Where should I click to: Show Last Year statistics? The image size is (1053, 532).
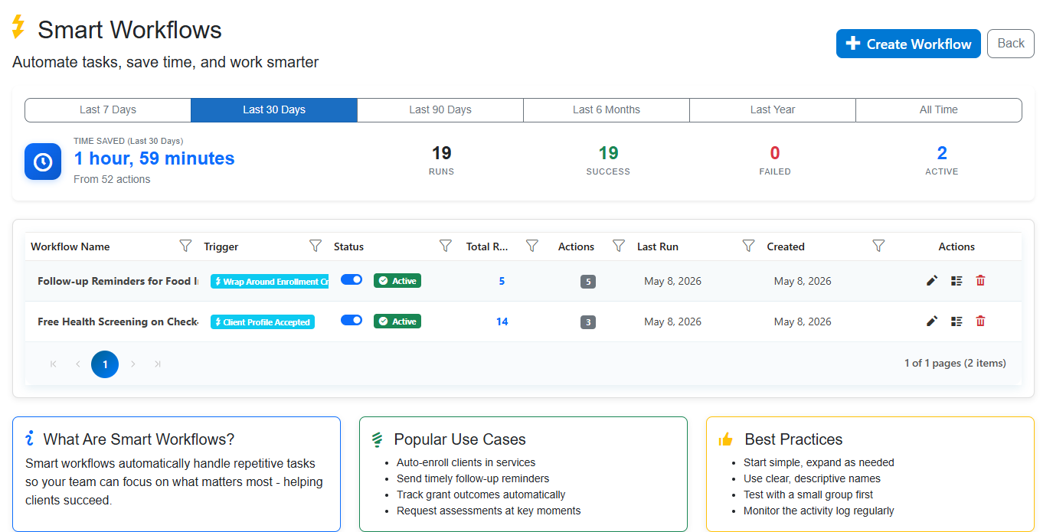(x=773, y=109)
